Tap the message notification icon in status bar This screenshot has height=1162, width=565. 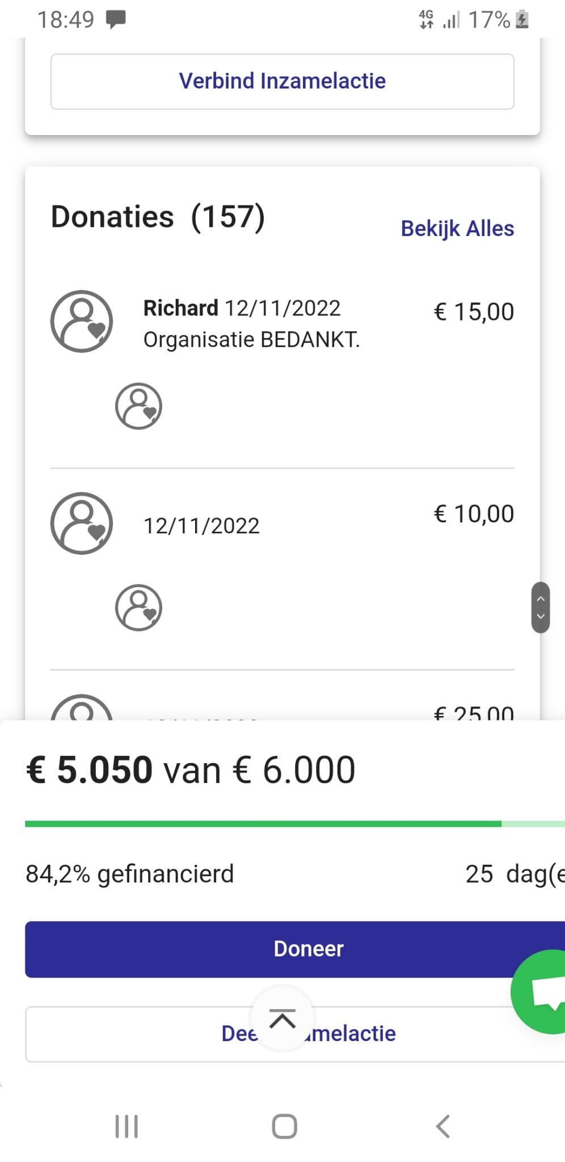116,19
